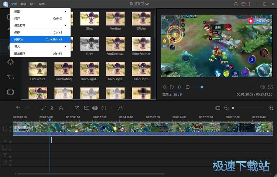Open the 16:9 aspect ratio selector
This screenshot has height=177, width=277.
pyautogui.click(x=178, y=95)
